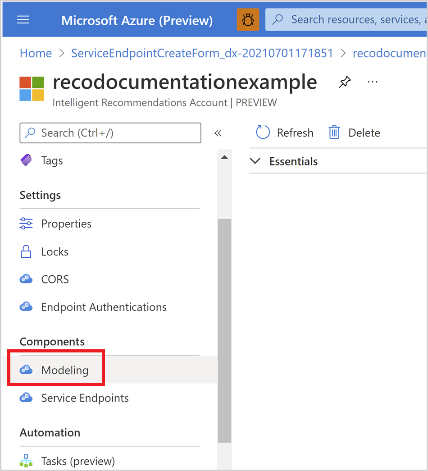Select Modeling under Components
This screenshot has width=428, height=471.
(110, 370)
